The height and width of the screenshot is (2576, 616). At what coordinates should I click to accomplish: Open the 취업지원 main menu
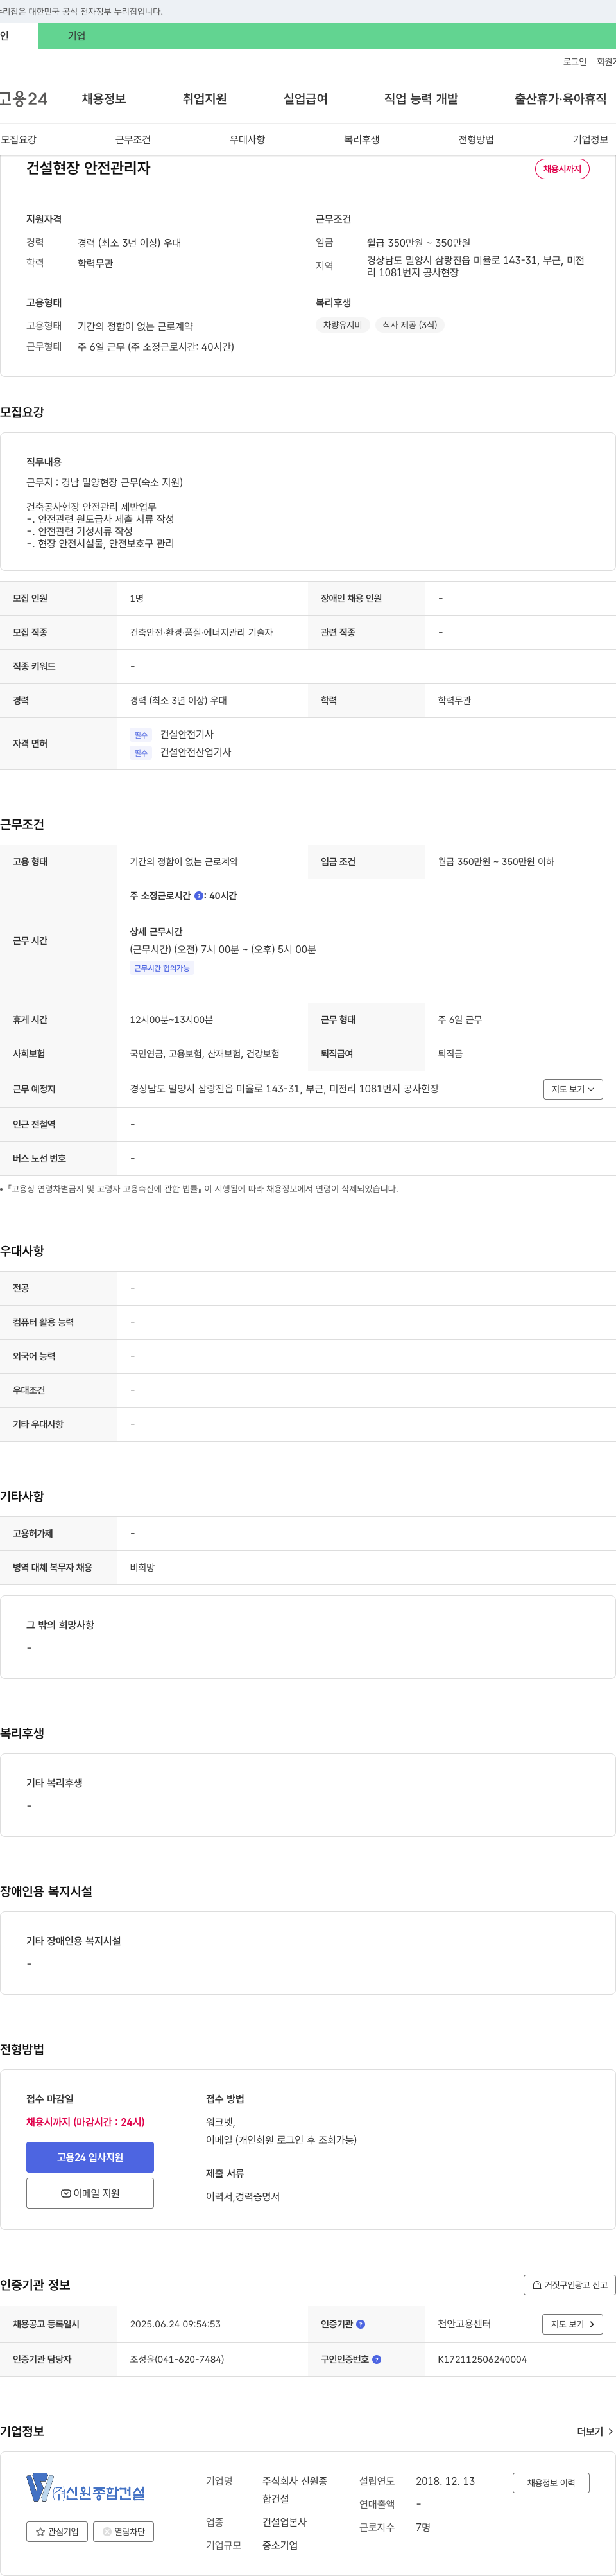205,99
